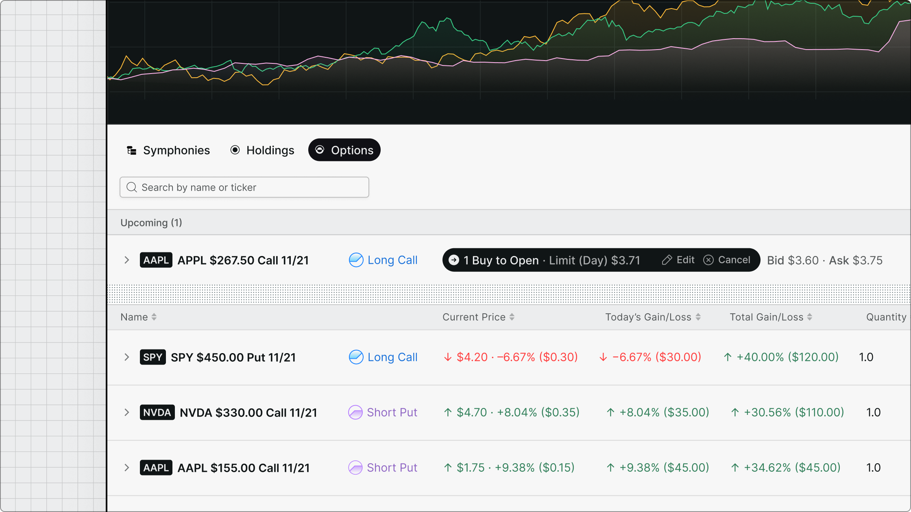Click the Long Call icon beside AAPL Call order
911x512 pixels.
click(356, 260)
